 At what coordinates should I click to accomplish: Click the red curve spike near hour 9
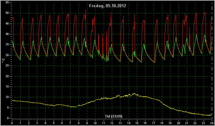point(85,10)
